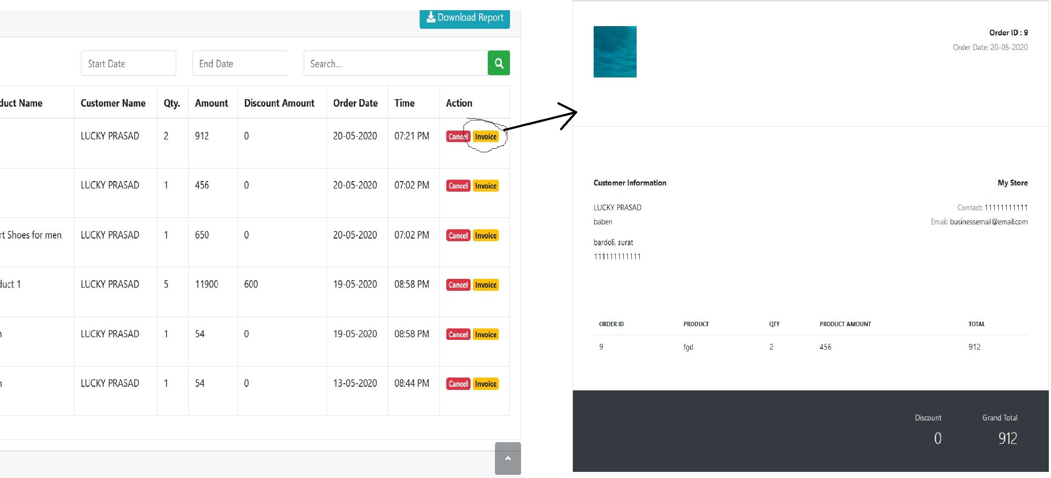Click the Order Date column header
The height and width of the screenshot is (478, 1051).
(x=355, y=103)
